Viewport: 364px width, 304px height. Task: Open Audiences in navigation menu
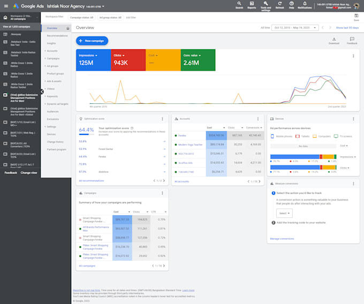click(x=52, y=112)
